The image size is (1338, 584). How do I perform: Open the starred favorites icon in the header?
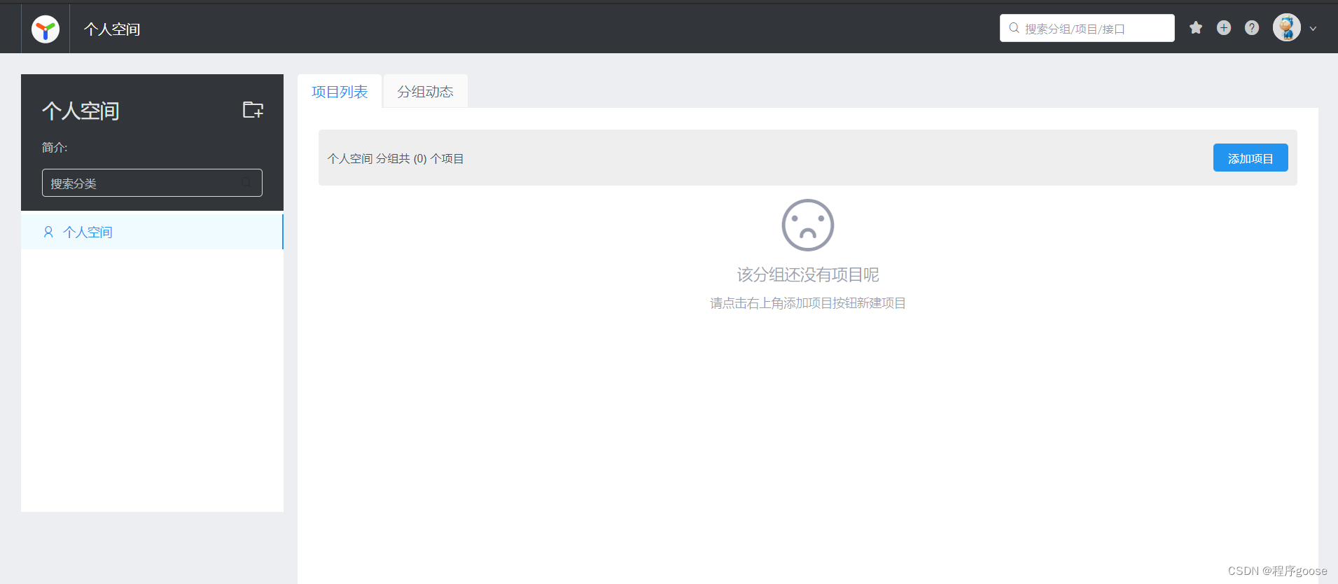tap(1196, 28)
